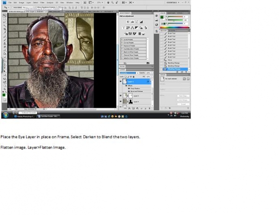Image resolution: width=279 pixels, height=215 pixels.
Task: Toggle lock transparent pixels in Layers panel
Action: pyautogui.click(x=126, y=77)
